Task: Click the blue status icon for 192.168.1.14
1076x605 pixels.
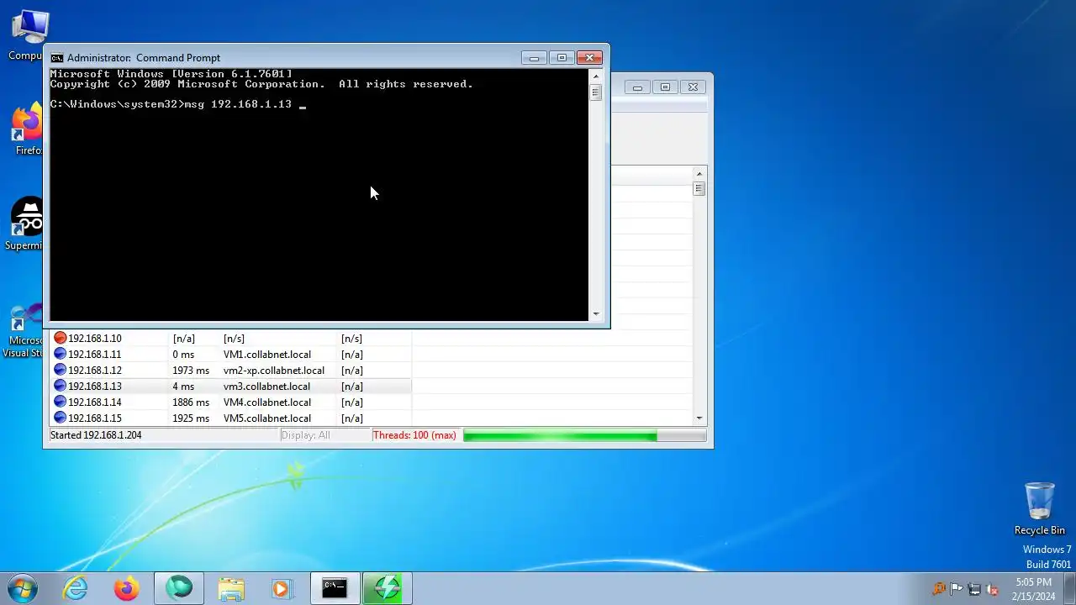Action: click(x=60, y=402)
